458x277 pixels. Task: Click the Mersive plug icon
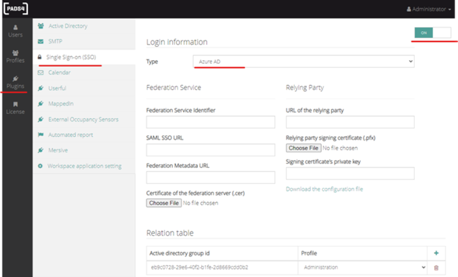pos(40,150)
